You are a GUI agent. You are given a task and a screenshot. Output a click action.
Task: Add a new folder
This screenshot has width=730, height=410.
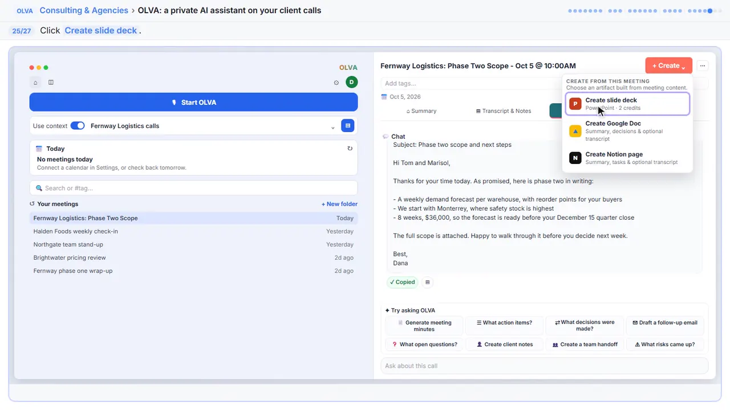click(x=339, y=204)
